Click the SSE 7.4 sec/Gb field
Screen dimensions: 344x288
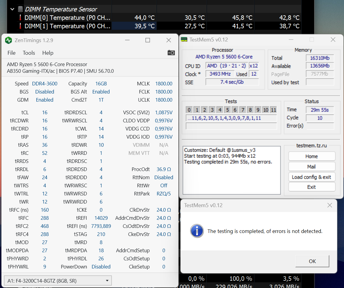(232, 82)
